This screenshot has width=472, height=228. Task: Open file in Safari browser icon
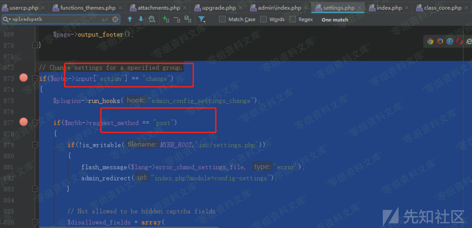(x=450, y=41)
